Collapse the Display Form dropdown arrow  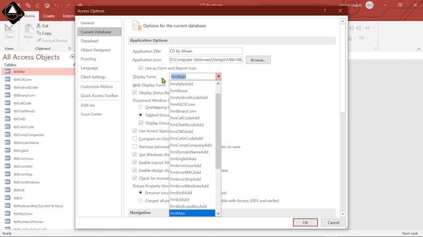218,76
